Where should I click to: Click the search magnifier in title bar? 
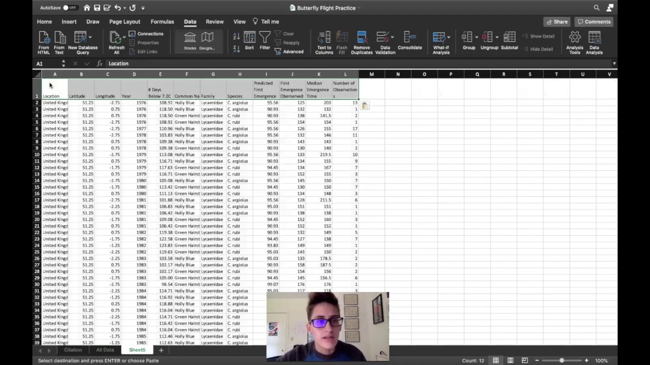point(597,8)
